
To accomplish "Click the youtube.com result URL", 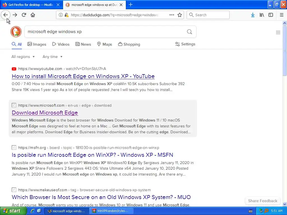I will [x=62, y=69].
